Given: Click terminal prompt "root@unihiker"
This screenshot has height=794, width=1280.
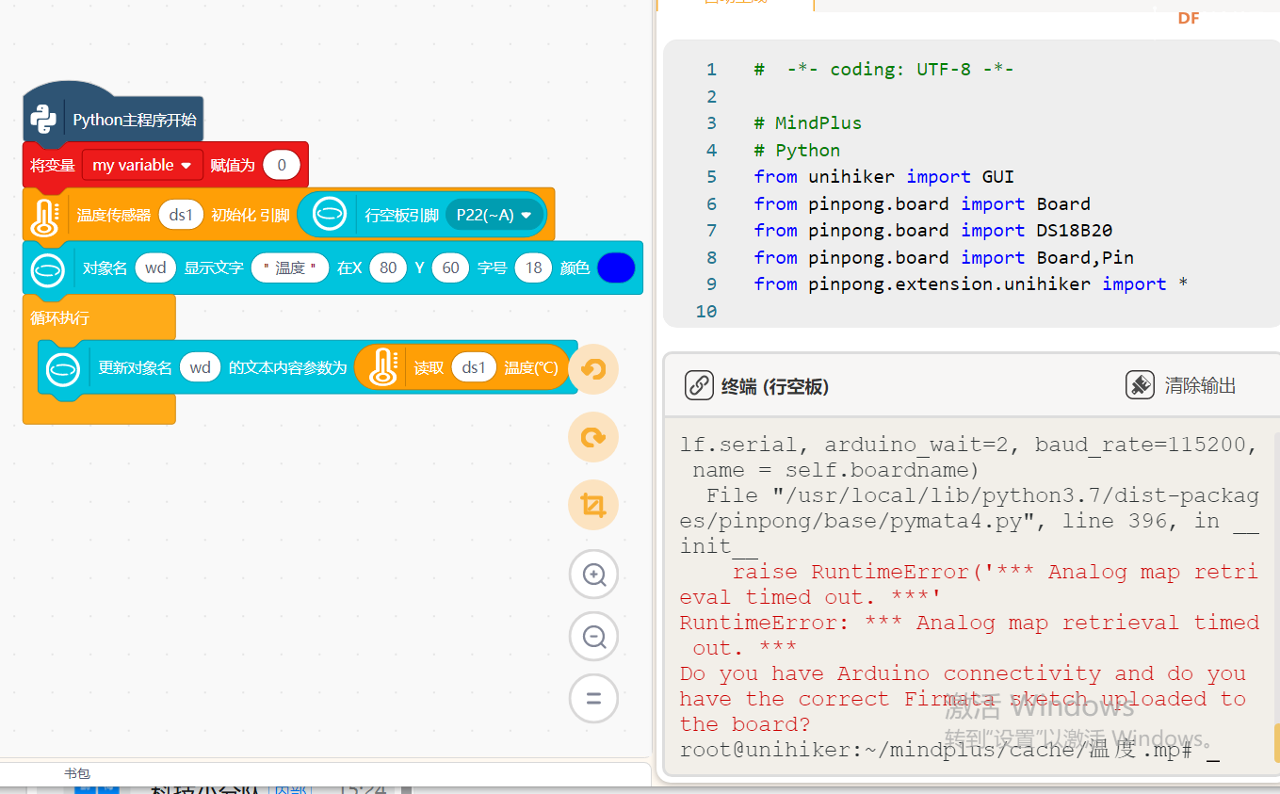Looking at the screenshot, I should [949, 750].
